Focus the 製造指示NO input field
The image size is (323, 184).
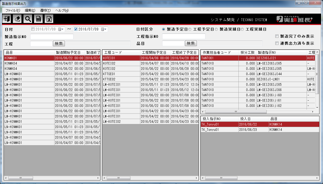tap(52, 37)
